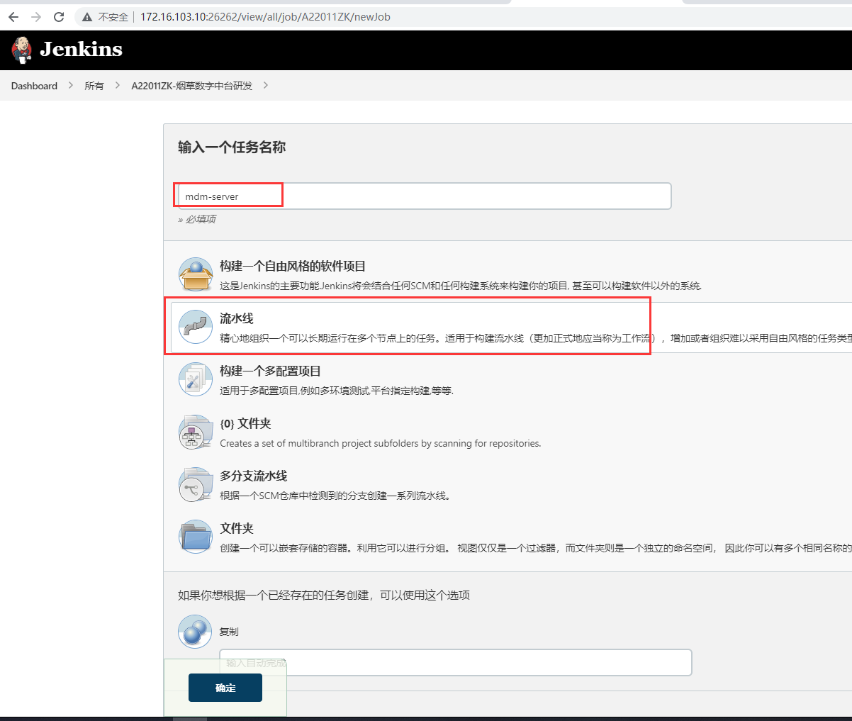Select the freestyle project box icon
The image size is (852, 721).
coord(196,274)
